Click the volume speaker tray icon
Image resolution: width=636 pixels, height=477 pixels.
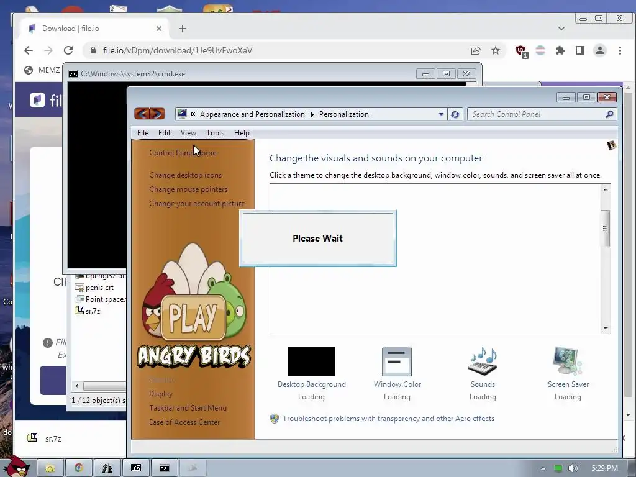pyautogui.click(x=573, y=468)
